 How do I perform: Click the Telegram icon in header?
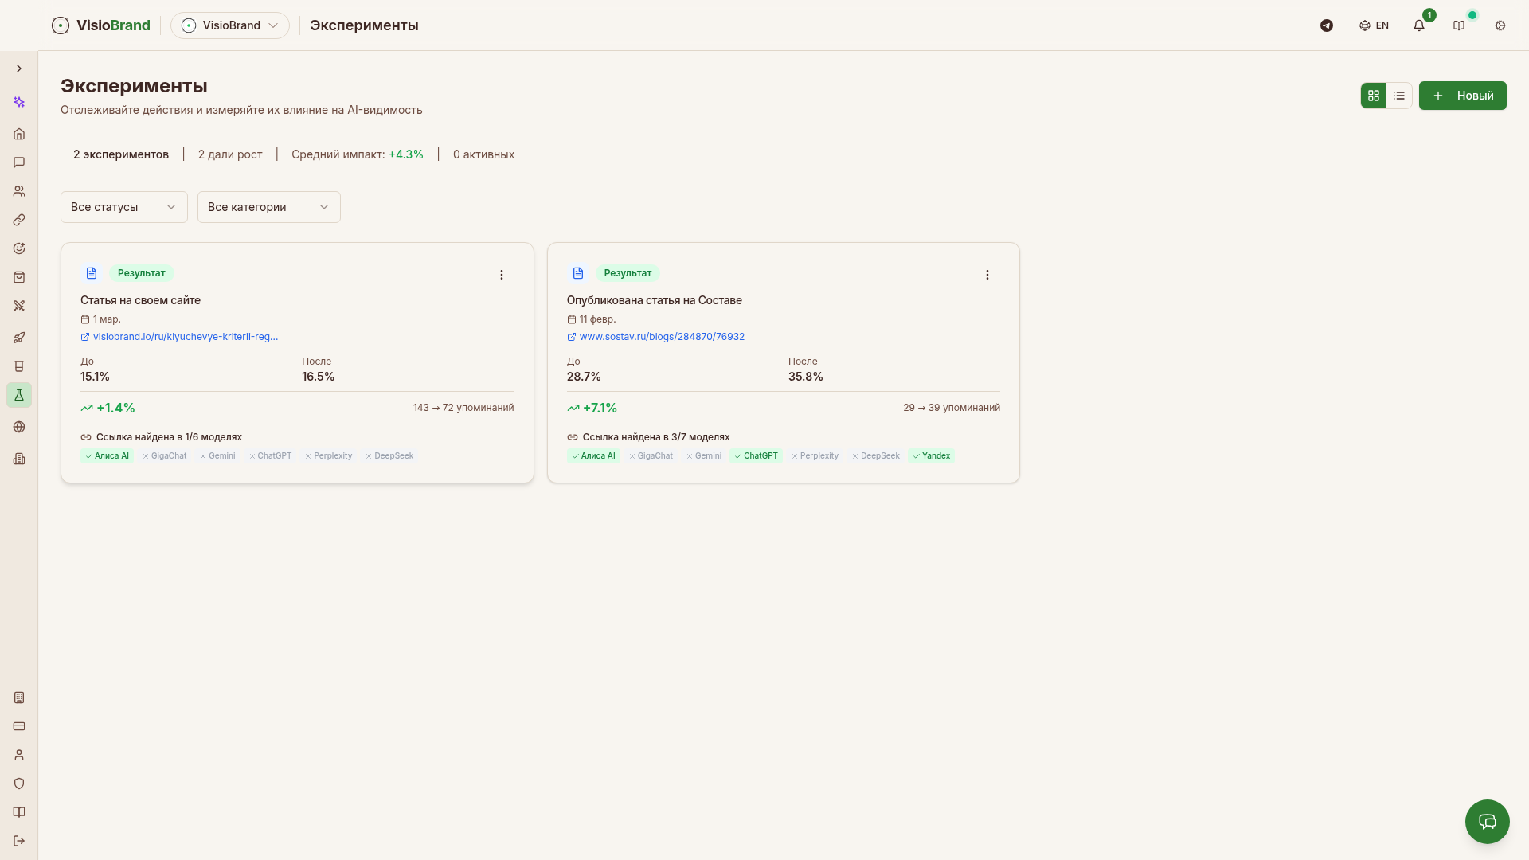1327,25
